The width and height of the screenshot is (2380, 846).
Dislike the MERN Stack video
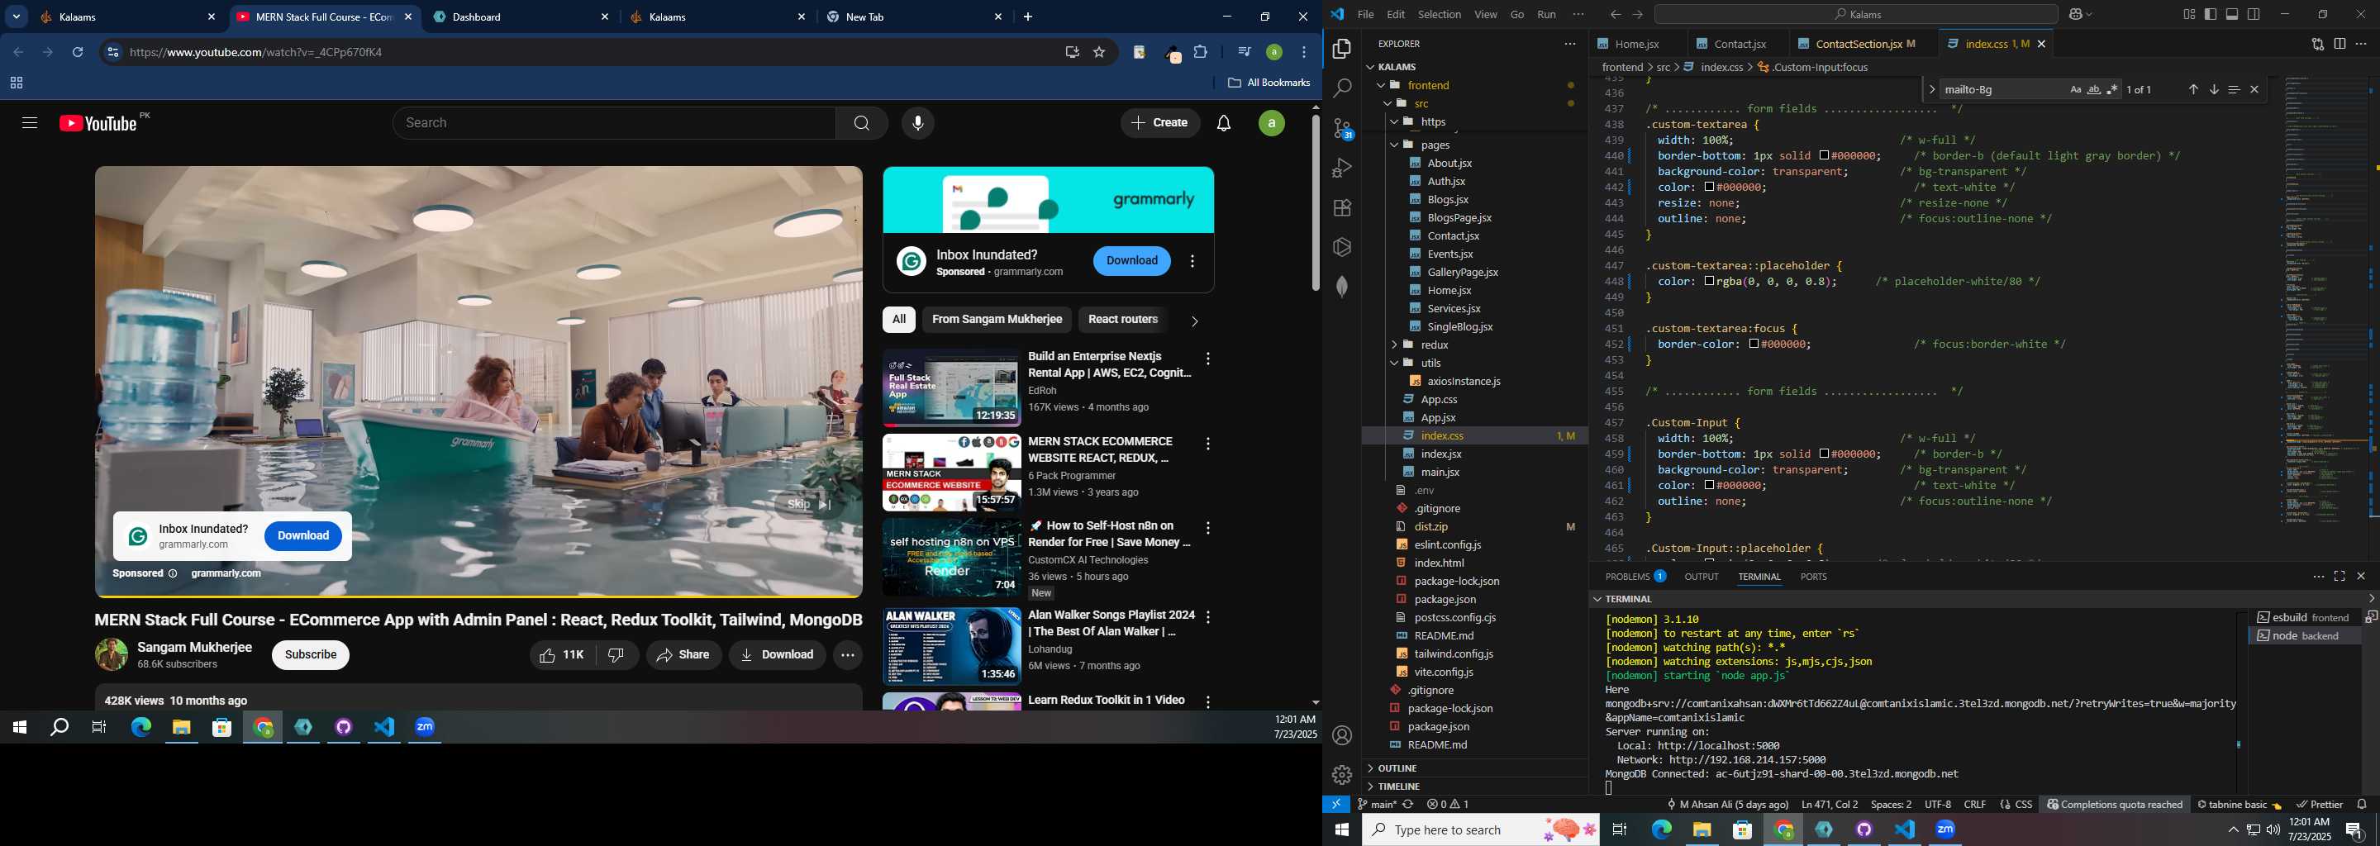point(616,655)
